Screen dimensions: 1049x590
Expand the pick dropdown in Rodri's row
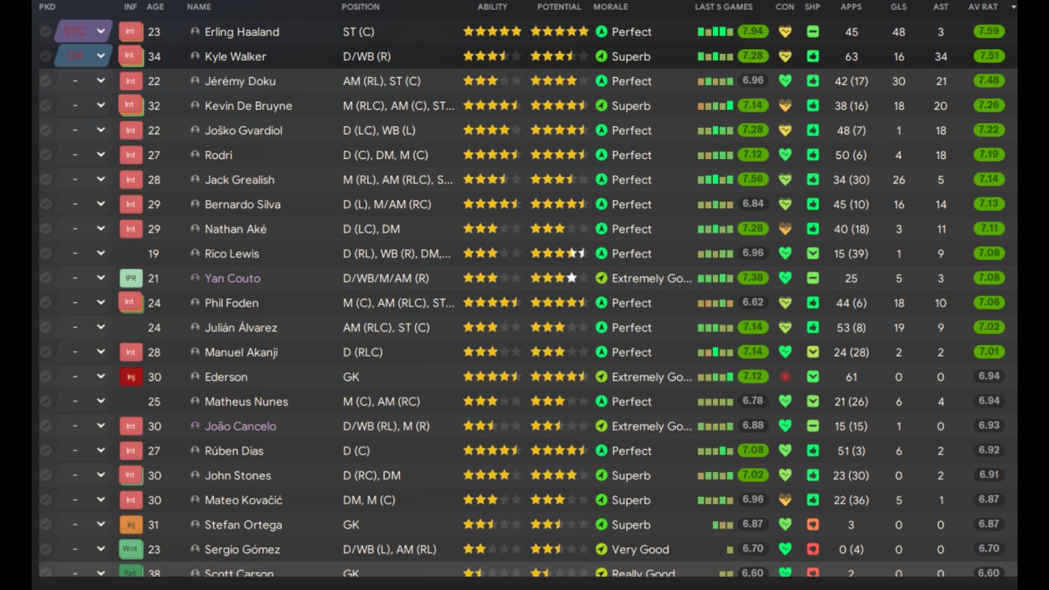tap(101, 155)
